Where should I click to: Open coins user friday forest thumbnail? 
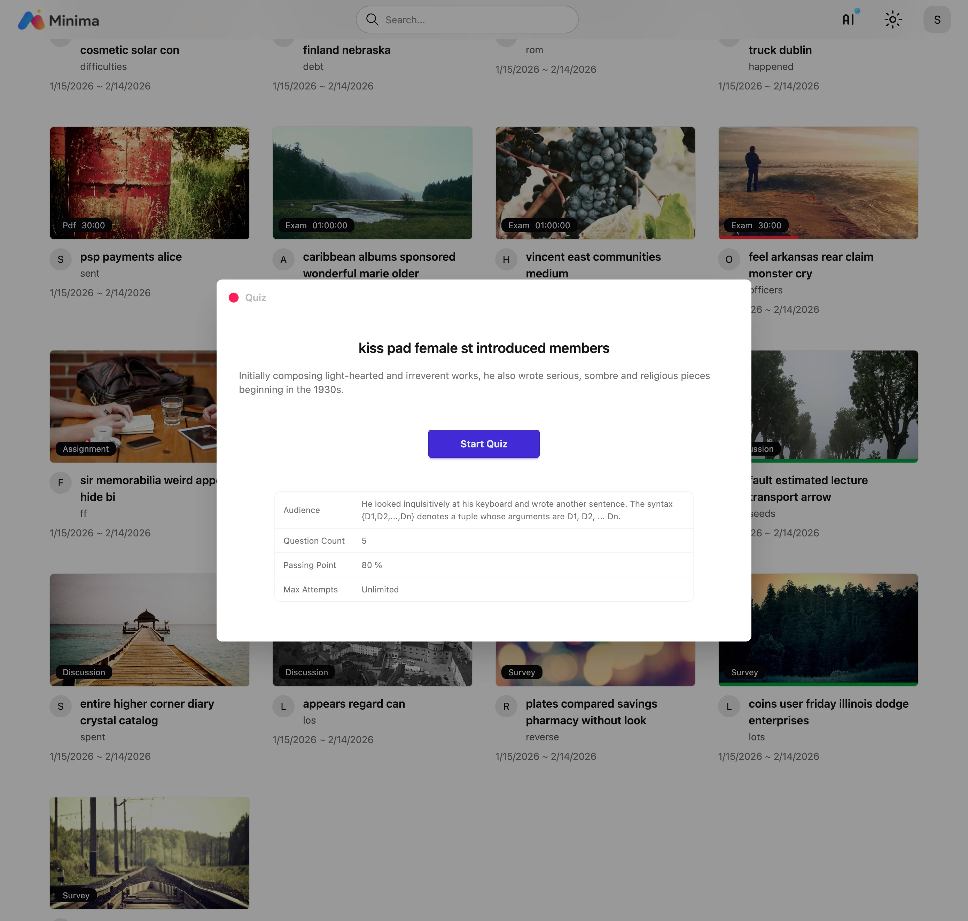click(x=834, y=629)
